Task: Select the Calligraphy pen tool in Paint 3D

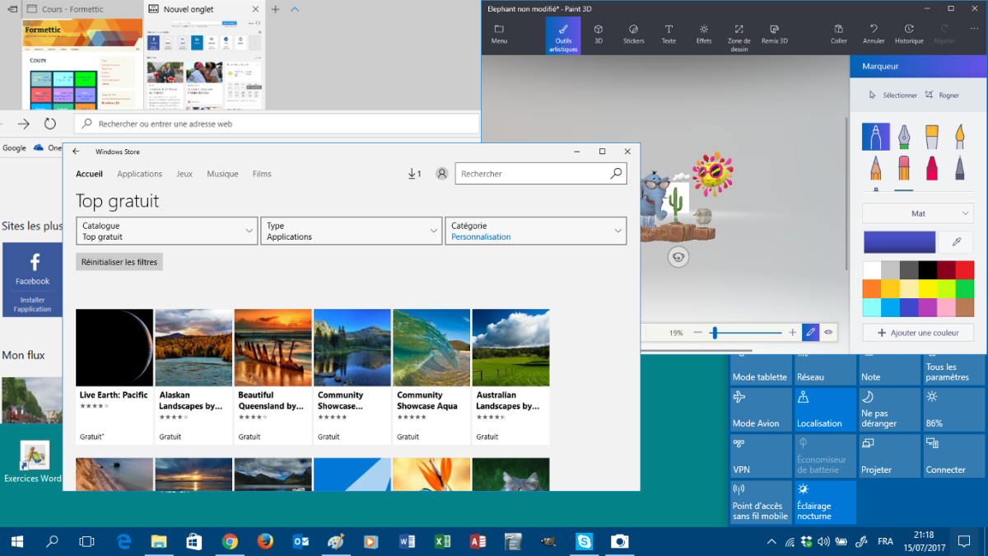Action: pos(904,137)
